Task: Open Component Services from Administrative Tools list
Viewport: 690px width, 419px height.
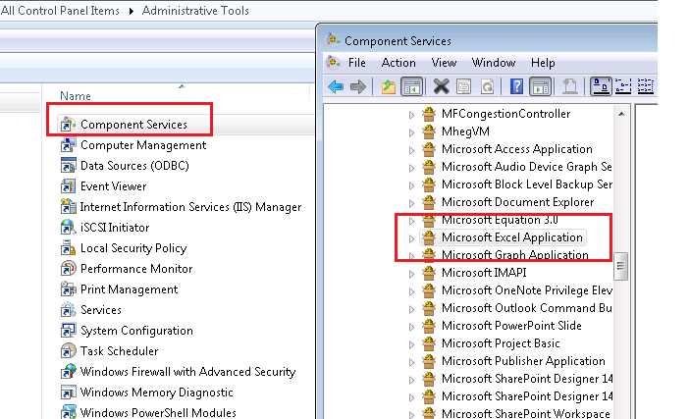Action: pos(133,125)
